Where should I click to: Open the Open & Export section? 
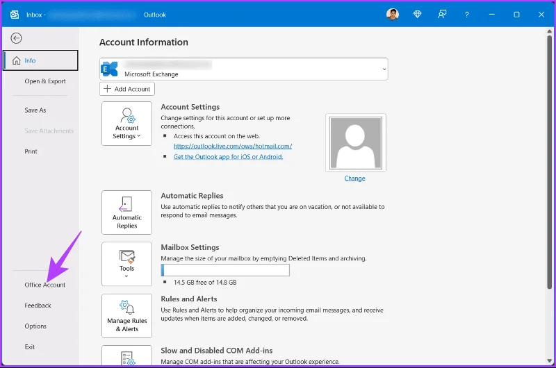click(45, 81)
